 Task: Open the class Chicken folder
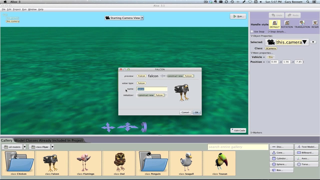point(18,163)
